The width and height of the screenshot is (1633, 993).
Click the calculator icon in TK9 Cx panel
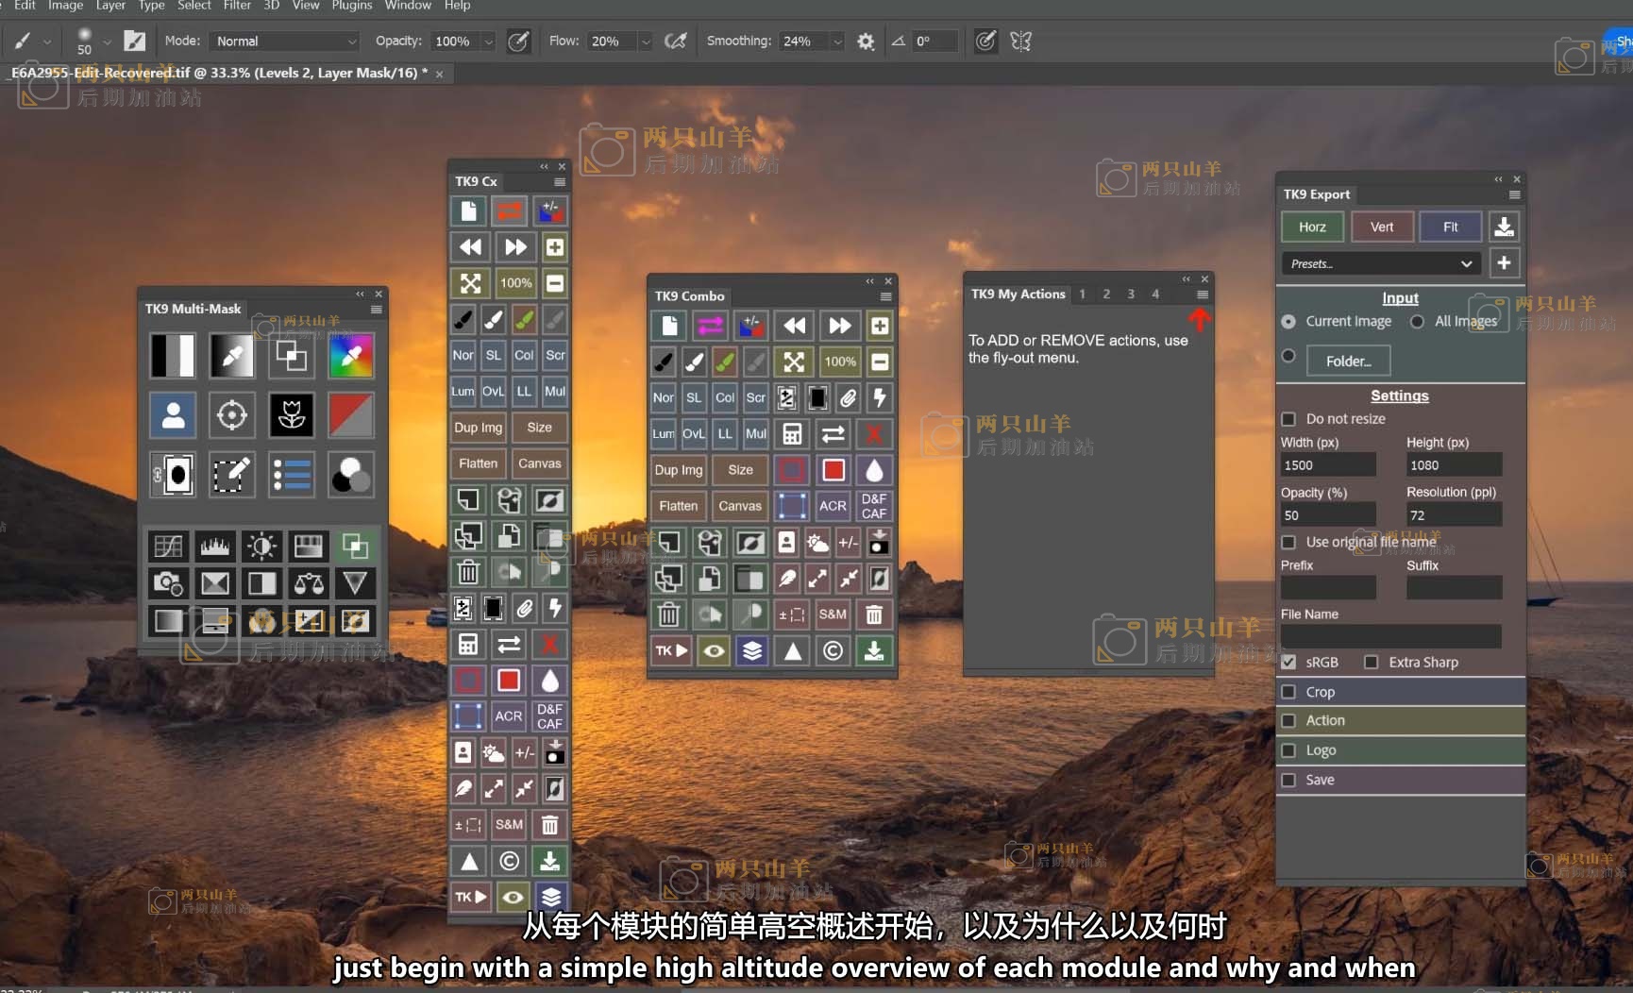pyautogui.click(x=467, y=645)
